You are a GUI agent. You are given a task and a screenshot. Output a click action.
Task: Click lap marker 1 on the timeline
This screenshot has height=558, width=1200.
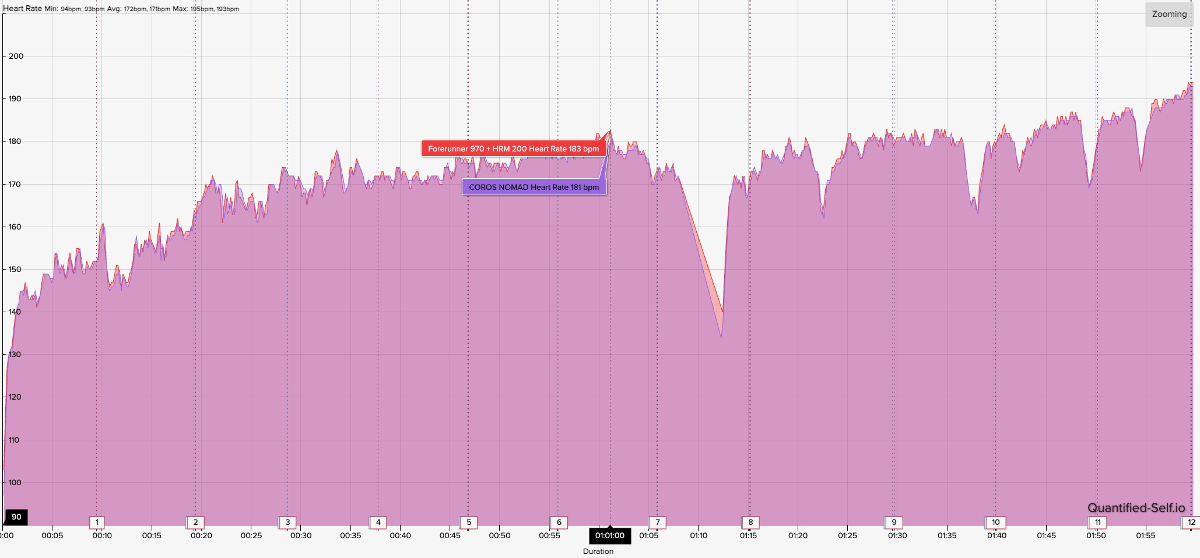(x=97, y=523)
